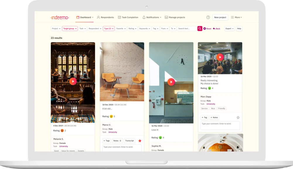Open the yellow chairs photo thumbnail
This screenshot has height=169, width=293.
(122, 72)
